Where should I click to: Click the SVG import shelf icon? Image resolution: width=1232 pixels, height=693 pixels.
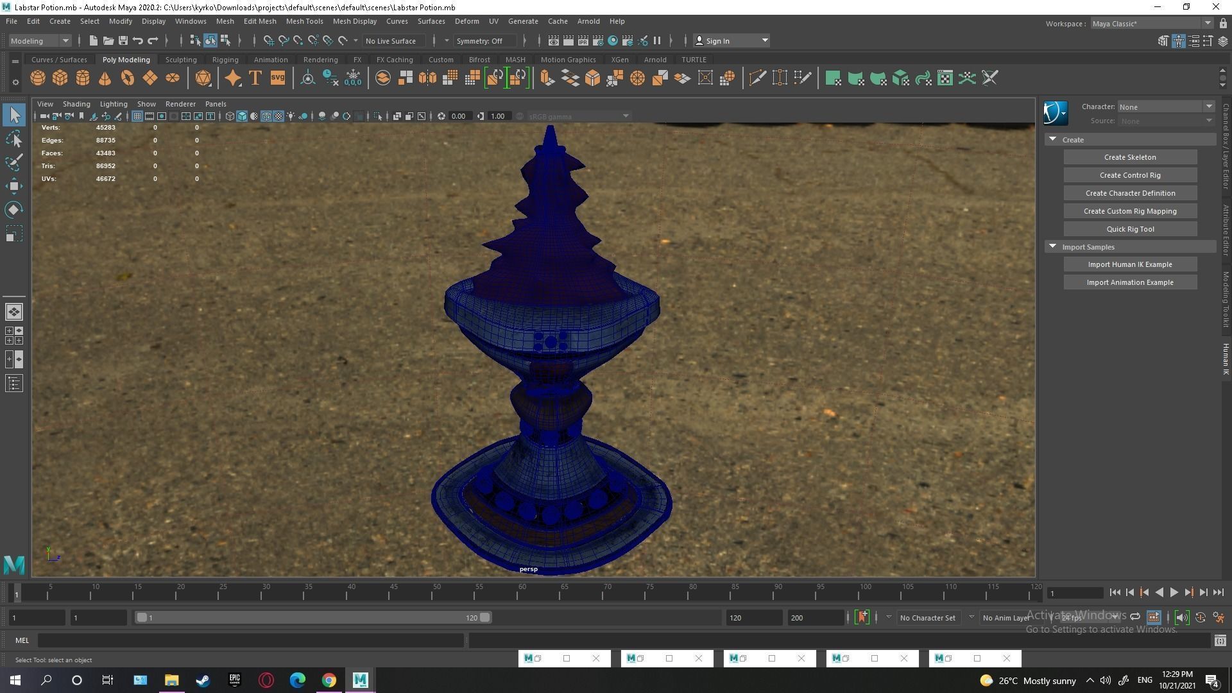coord(277,78)
